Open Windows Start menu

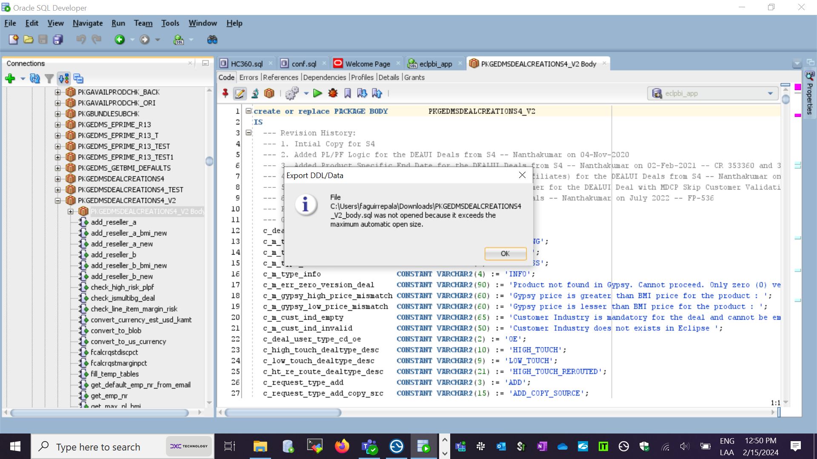click(x=15, y=446)
